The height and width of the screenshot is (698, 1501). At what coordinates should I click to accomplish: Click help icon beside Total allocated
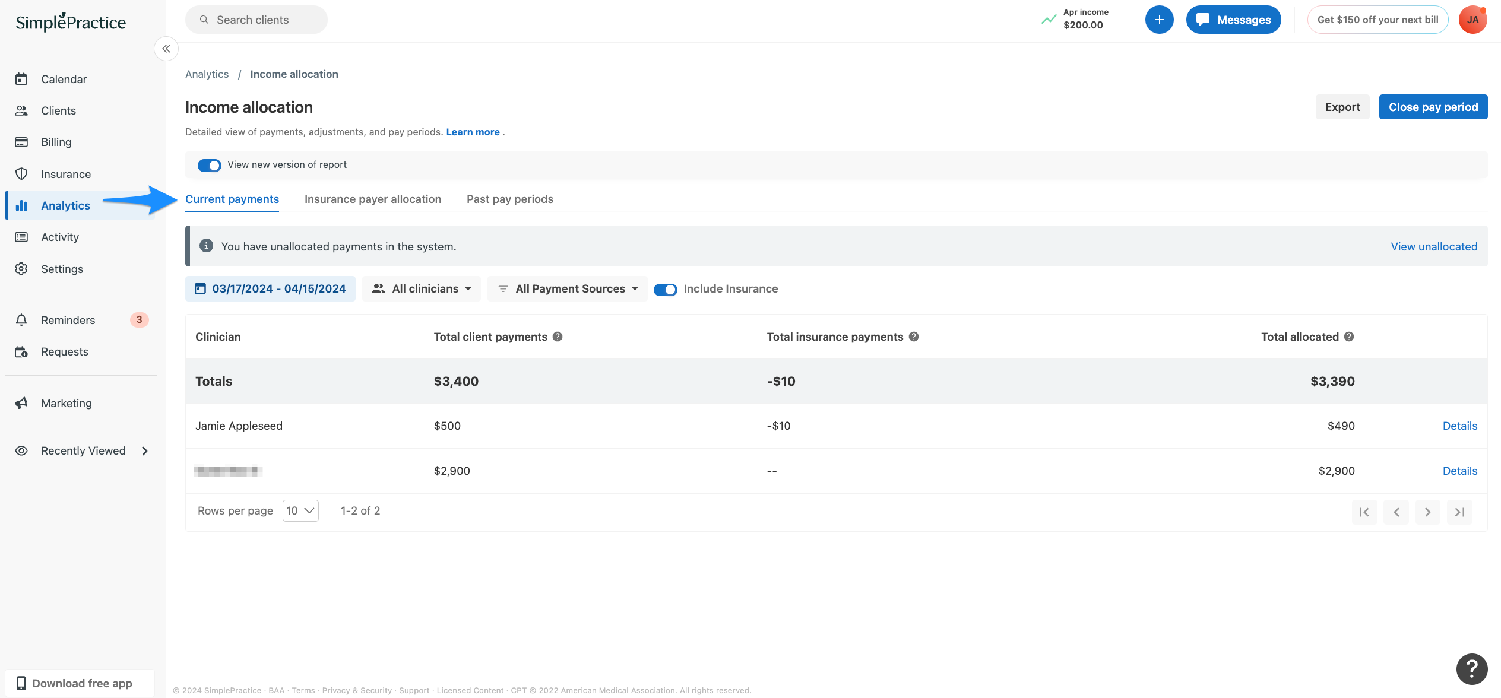tap(1349, 337)
